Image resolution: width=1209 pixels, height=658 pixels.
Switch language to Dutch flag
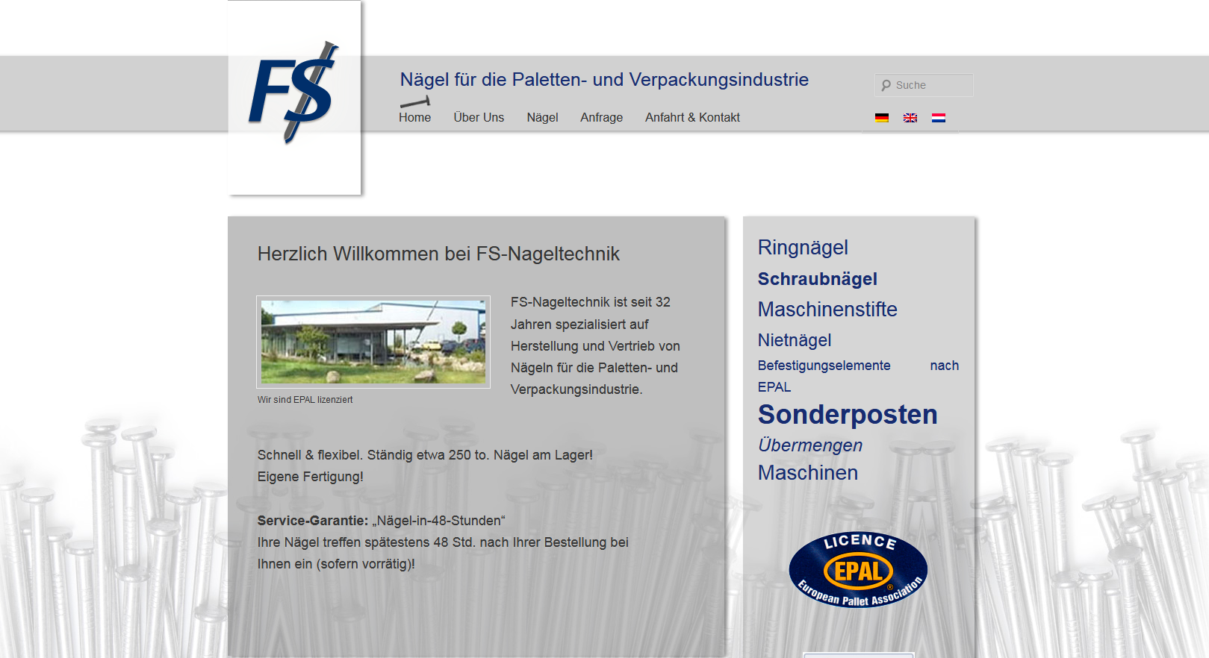939,118
